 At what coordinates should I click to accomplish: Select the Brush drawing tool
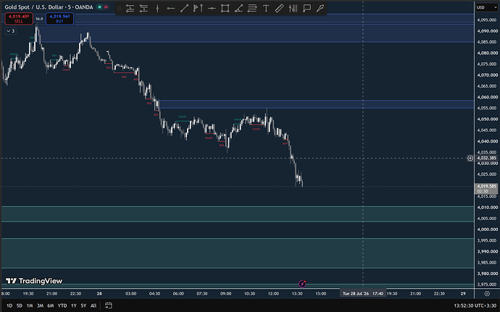tap(320, 9)
